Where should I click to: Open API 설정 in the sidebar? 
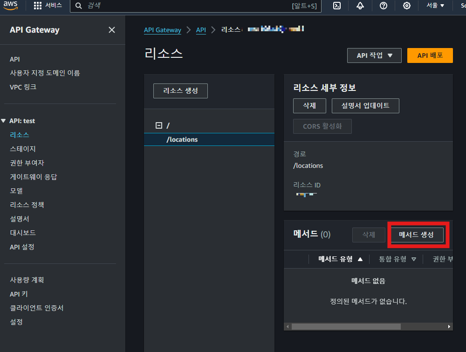click(22, 247)
